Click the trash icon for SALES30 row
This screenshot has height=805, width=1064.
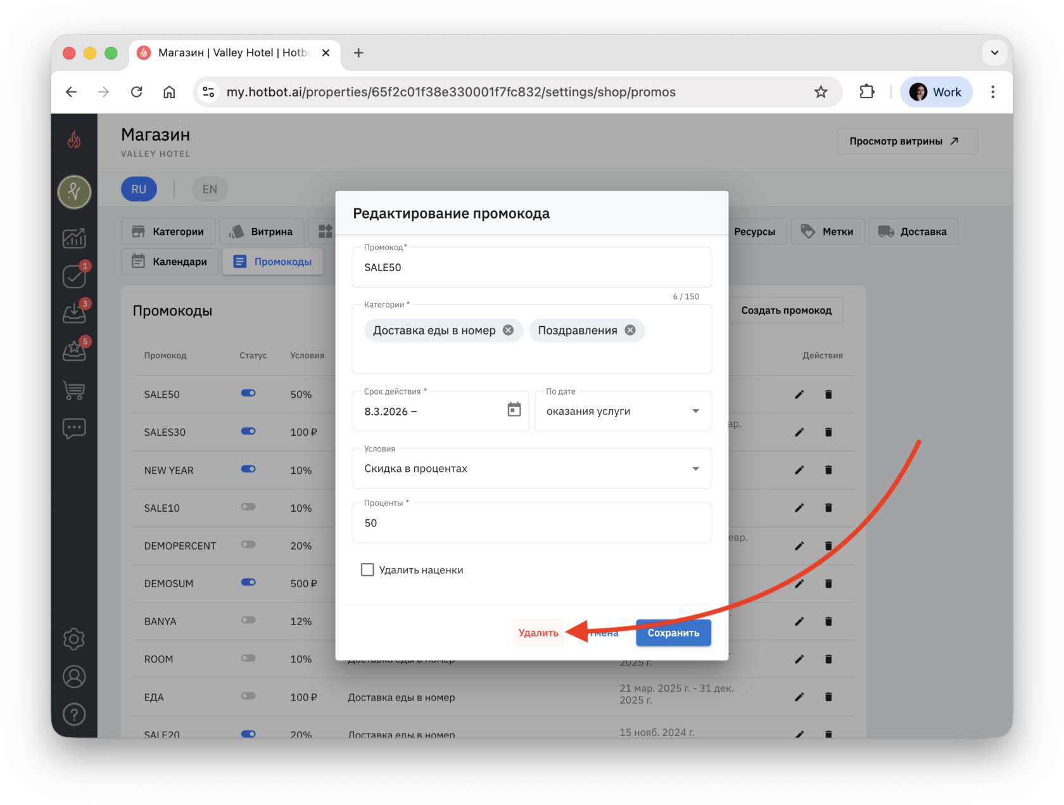pyautogui.click(x=828, y=432)
